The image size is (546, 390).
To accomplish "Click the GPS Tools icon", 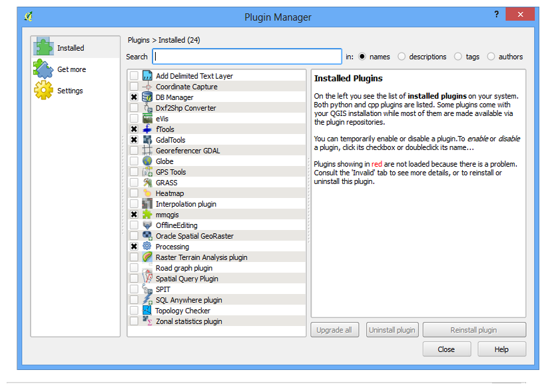I will (147, 172).
